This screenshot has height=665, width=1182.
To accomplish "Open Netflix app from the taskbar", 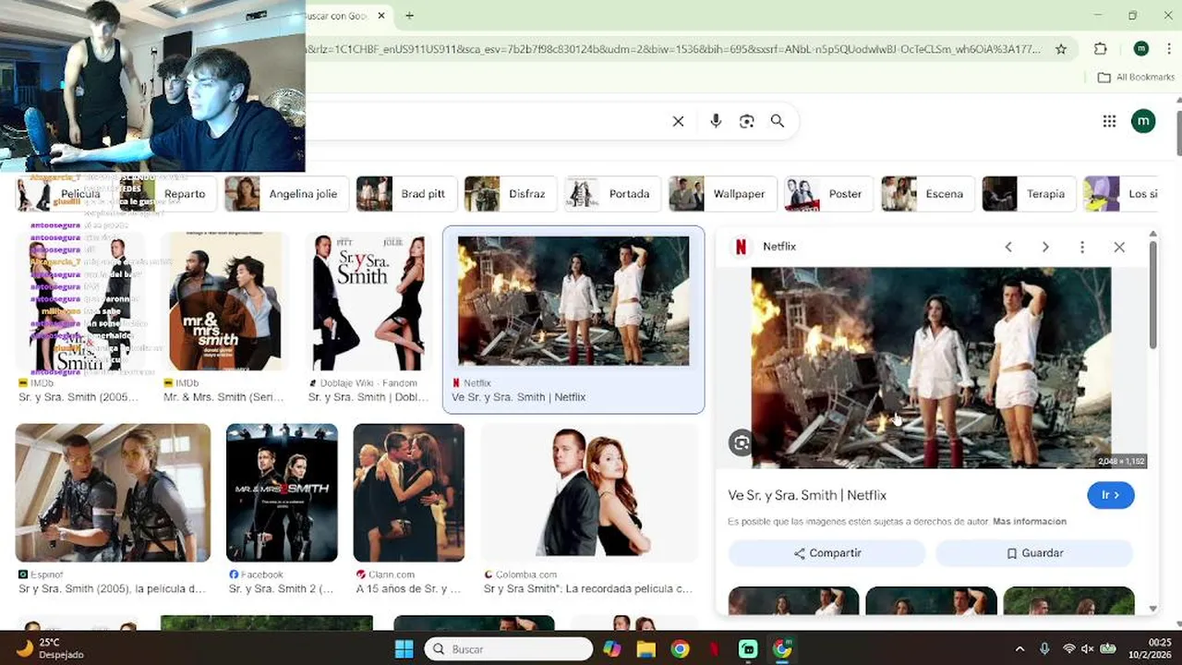I will (x=714, y=649).
